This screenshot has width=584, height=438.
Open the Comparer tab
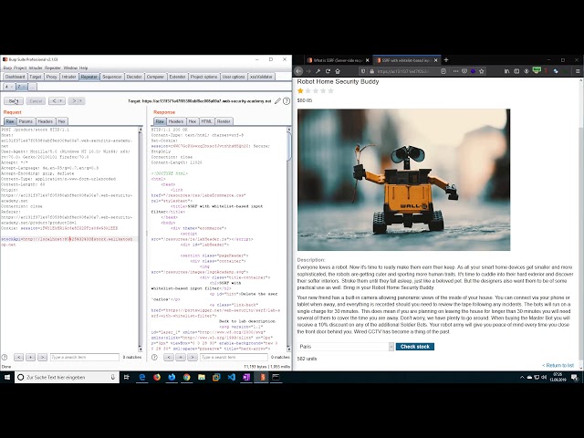pos(155,77)
